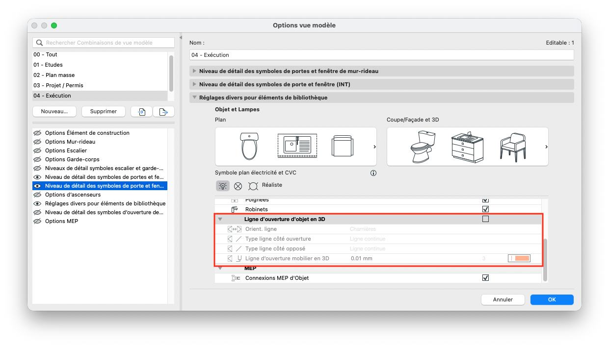Collapse Réglages divers pour éléments de bibliothèque panel
The width and height of the screenshot is (609, 347).
pyautogui.click(x=195, y=98)
